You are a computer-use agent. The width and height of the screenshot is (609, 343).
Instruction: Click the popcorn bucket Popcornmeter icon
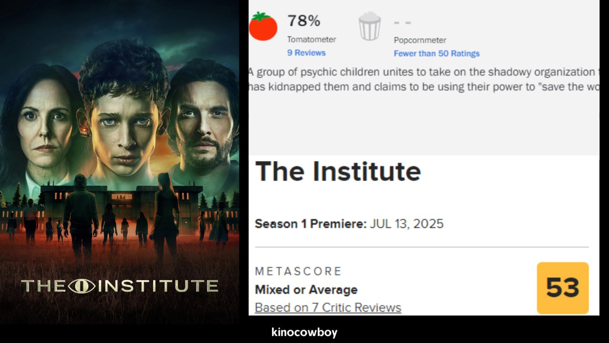pos(370,27)
